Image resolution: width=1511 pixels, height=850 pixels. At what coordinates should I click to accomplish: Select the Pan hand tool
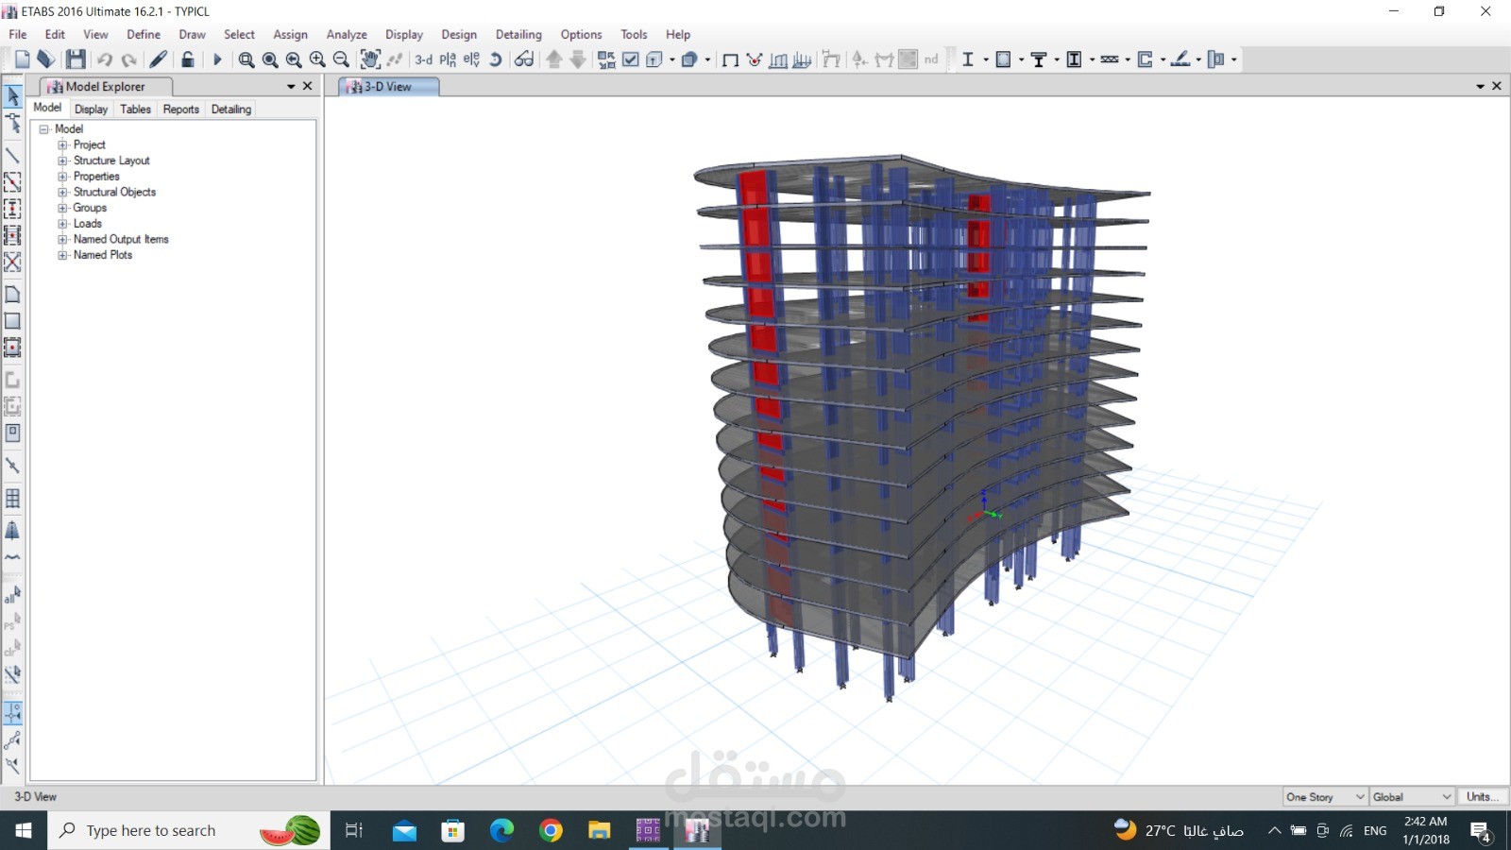point(370,59)
